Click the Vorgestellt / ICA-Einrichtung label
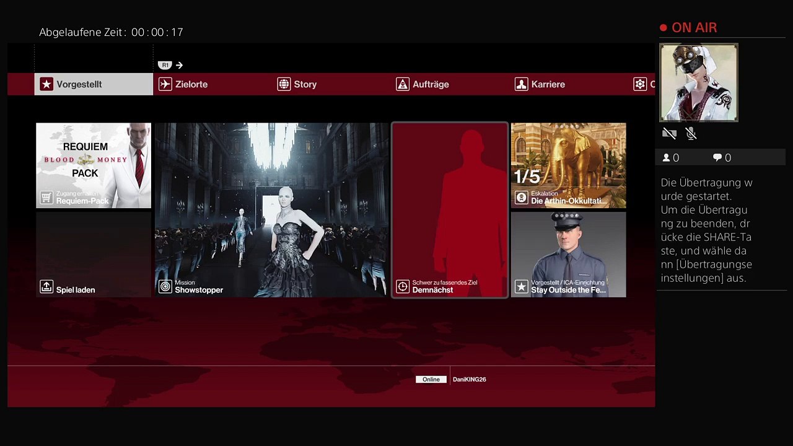Screen dimensions: 793x446 pyautogui.click(x=567, y=282)
